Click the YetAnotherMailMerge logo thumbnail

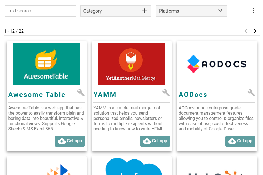pos(132,64)
